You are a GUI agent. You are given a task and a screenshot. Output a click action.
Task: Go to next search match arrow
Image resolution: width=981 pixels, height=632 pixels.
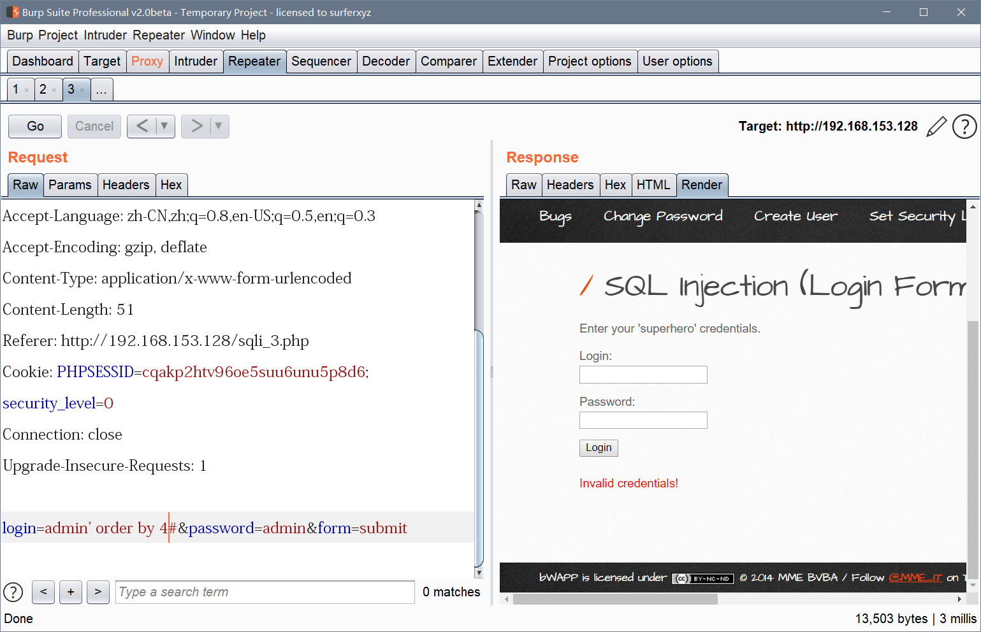tap(98, 592)
